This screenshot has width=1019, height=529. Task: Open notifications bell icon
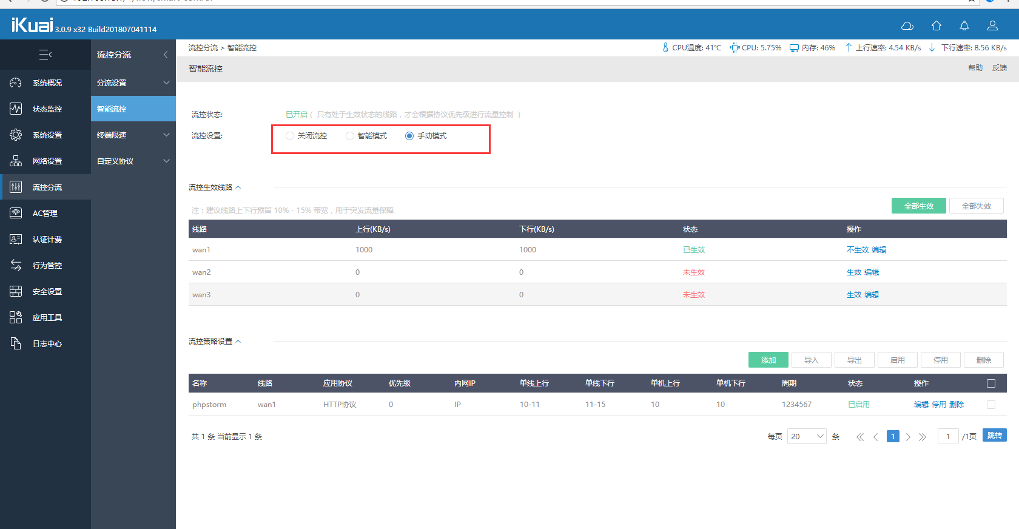tap(964, 25)
